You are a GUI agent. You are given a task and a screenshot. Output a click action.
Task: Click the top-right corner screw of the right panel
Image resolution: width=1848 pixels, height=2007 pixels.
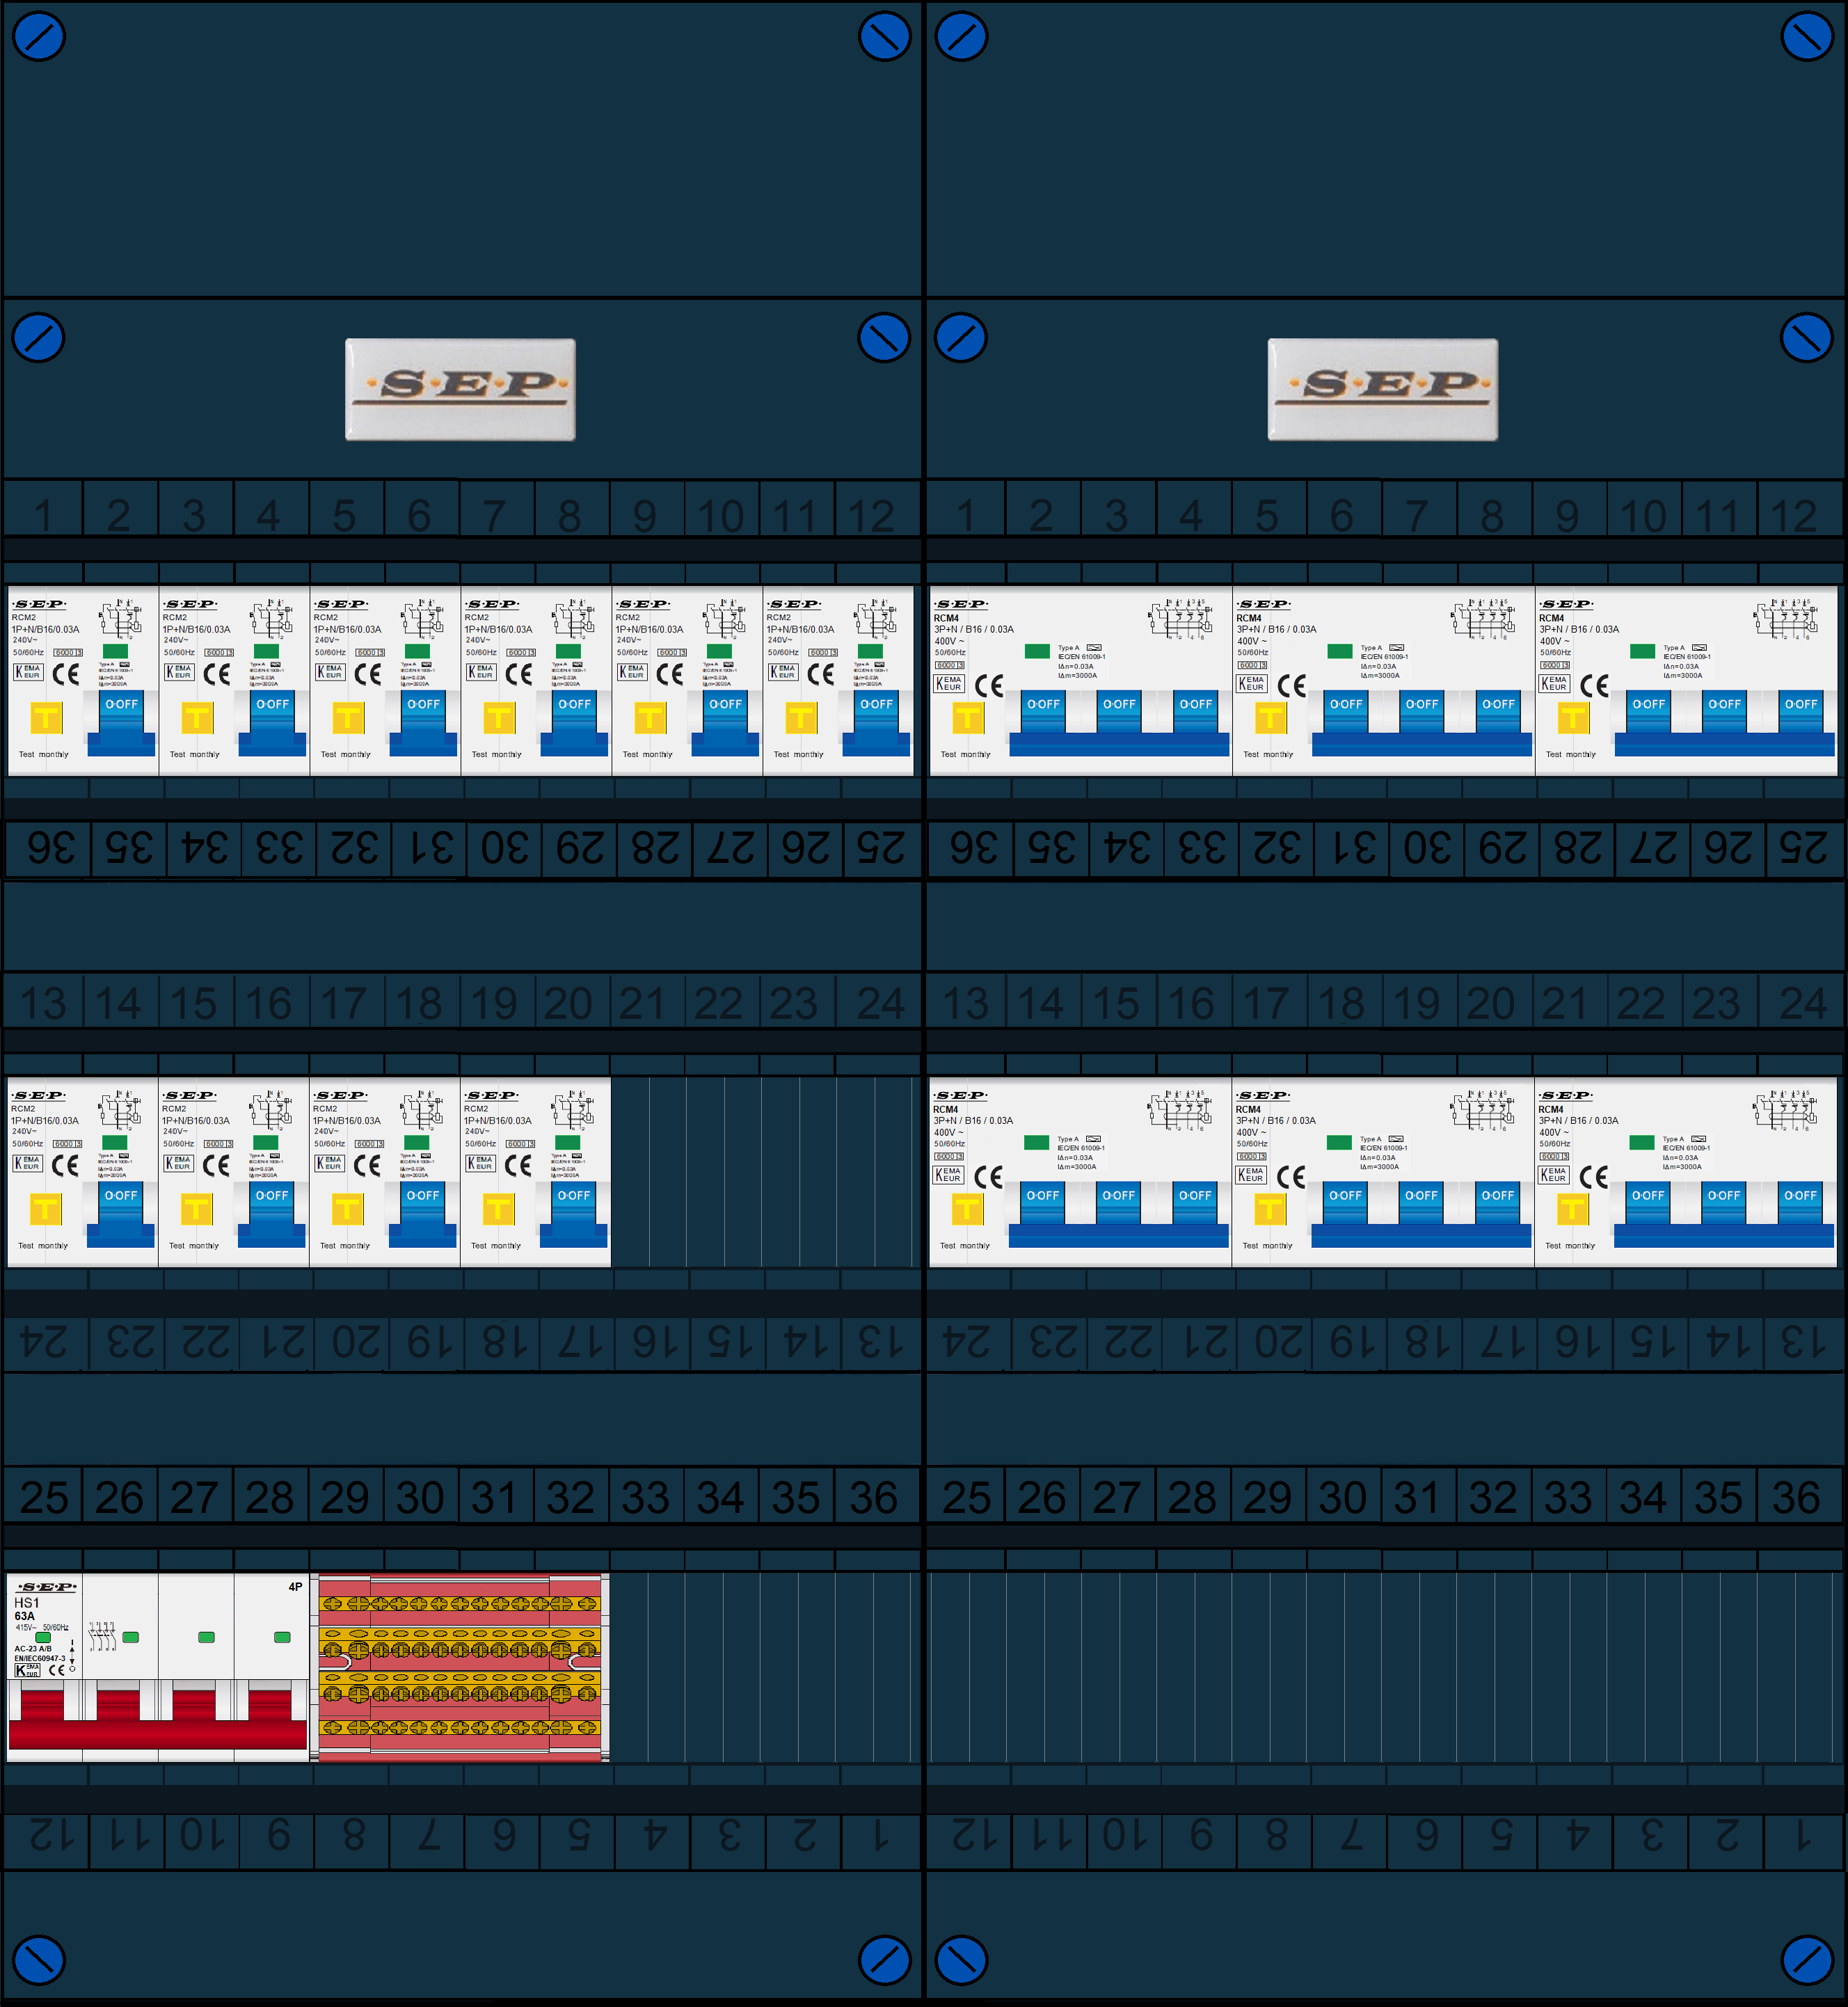coord(1807,36)
